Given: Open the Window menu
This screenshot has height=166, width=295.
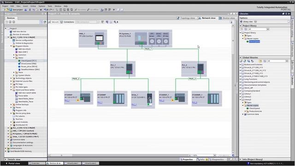Looking at the screenshot, I should 58,6.
